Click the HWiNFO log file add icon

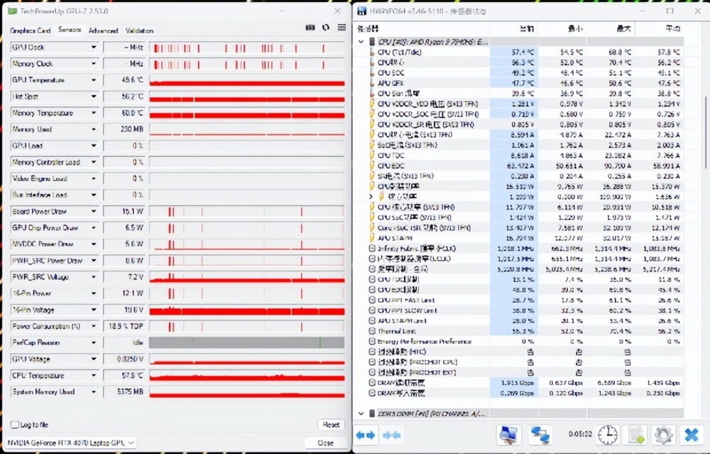[x=635, y=435]
